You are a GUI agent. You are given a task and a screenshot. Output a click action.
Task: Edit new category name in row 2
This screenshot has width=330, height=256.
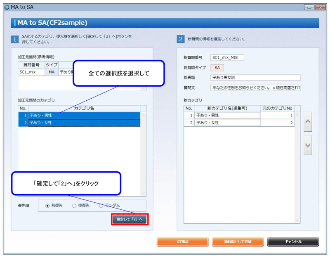[227, 123]
